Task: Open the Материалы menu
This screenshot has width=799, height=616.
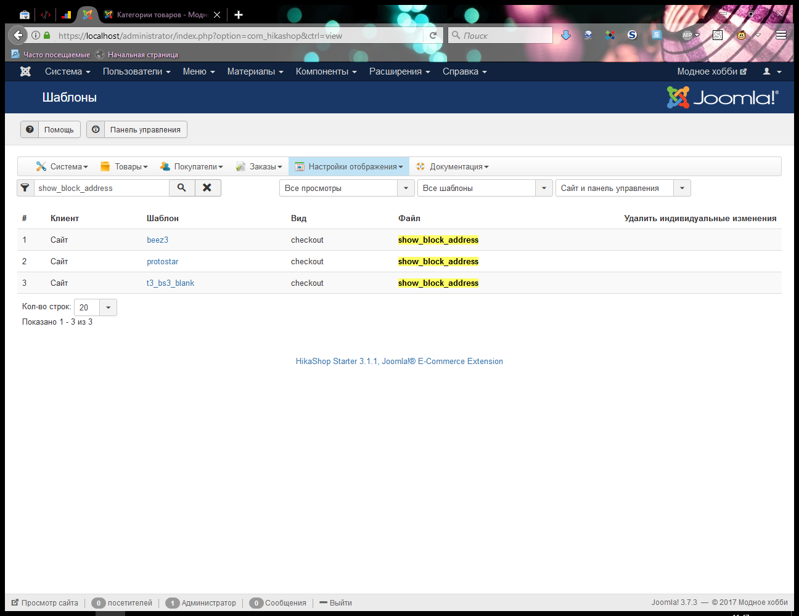Action: pyautogui.click(x=255, y=71)
